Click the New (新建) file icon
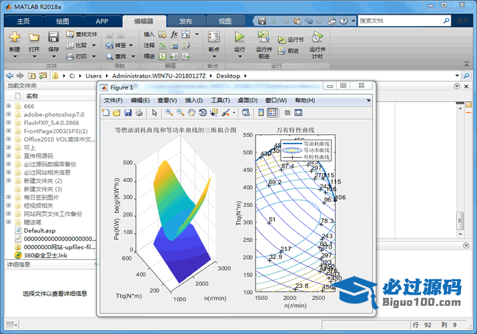Viewport: 477px width, 334px height. (x=15, y=37)
